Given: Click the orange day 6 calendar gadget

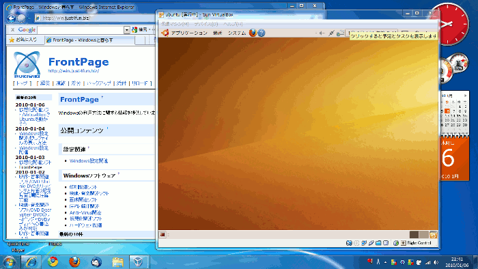Looking at the screenshot, I should click(455, 160).
